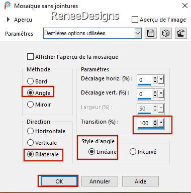Check Afficher l'aperçu de la mosaïque
191x193 pixels.
[30, 57]
